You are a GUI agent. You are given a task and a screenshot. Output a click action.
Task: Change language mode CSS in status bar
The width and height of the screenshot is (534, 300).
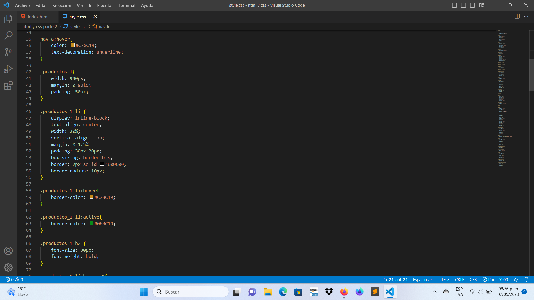[473, 279]
